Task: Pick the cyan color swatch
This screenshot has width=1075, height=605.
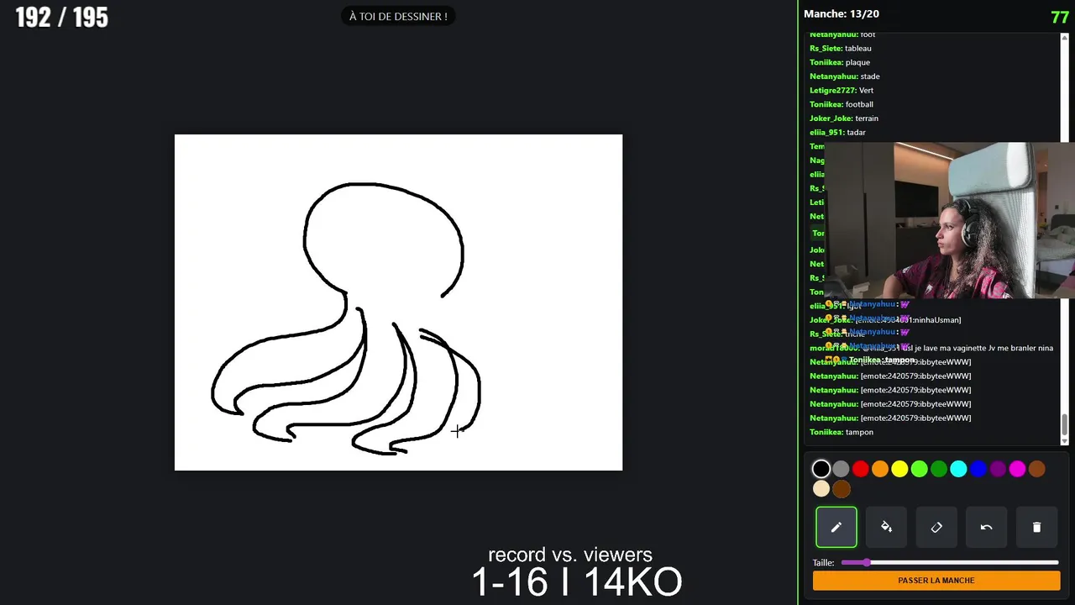Action: pos(958,469)
